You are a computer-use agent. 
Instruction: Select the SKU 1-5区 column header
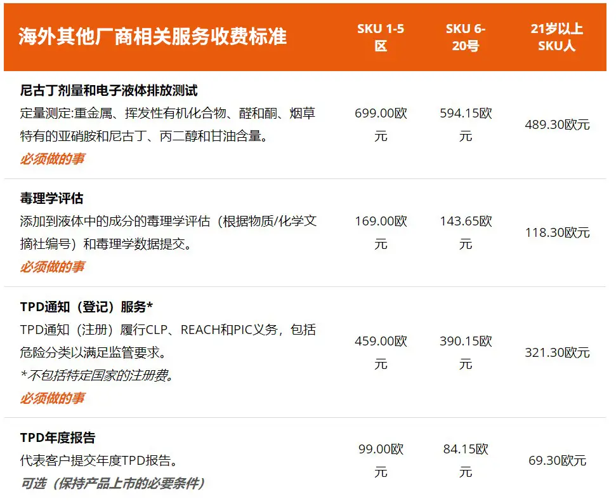pos(380,37)
